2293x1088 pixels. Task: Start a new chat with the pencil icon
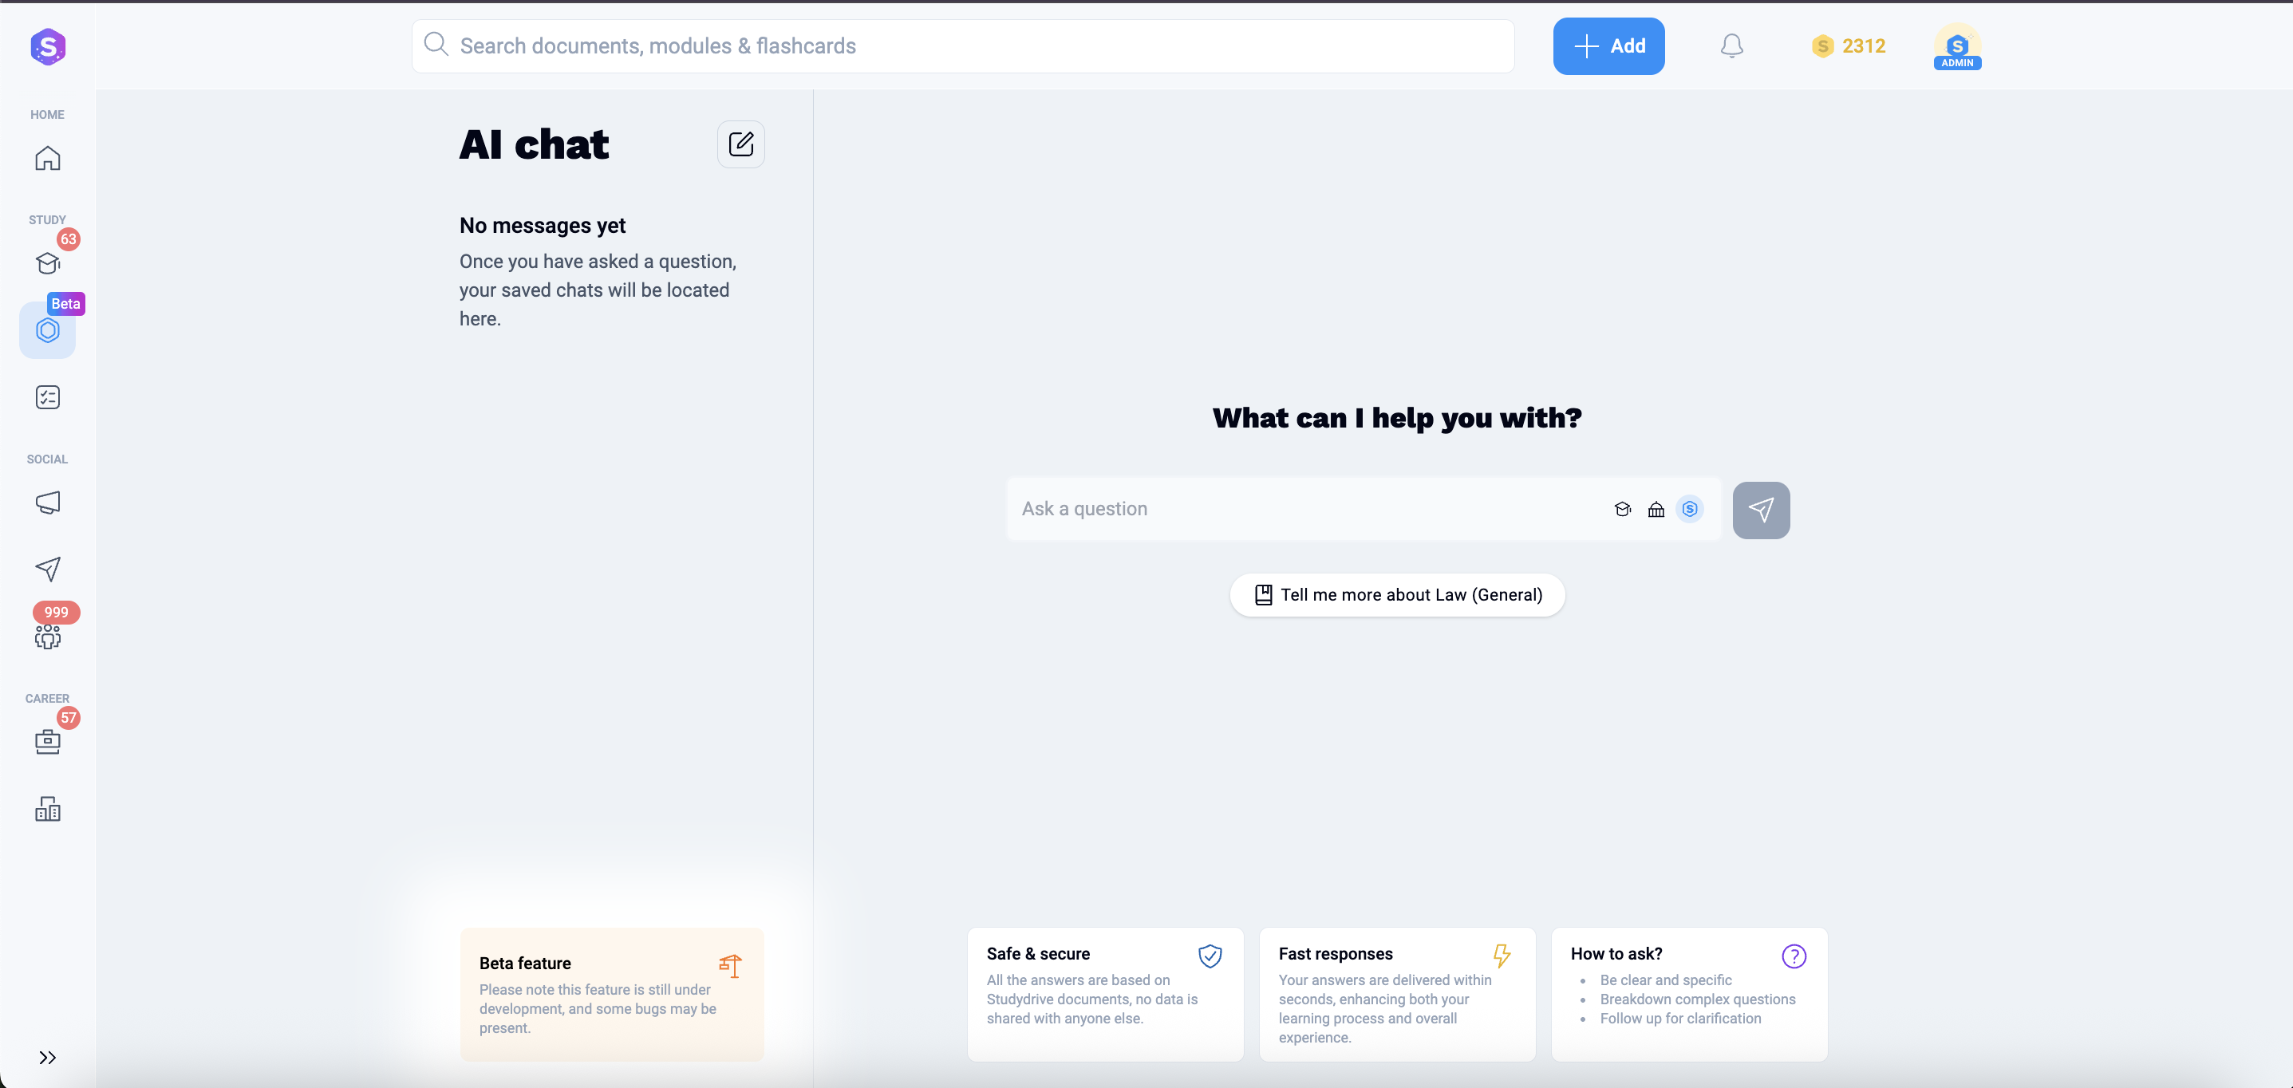click(740, 144)
